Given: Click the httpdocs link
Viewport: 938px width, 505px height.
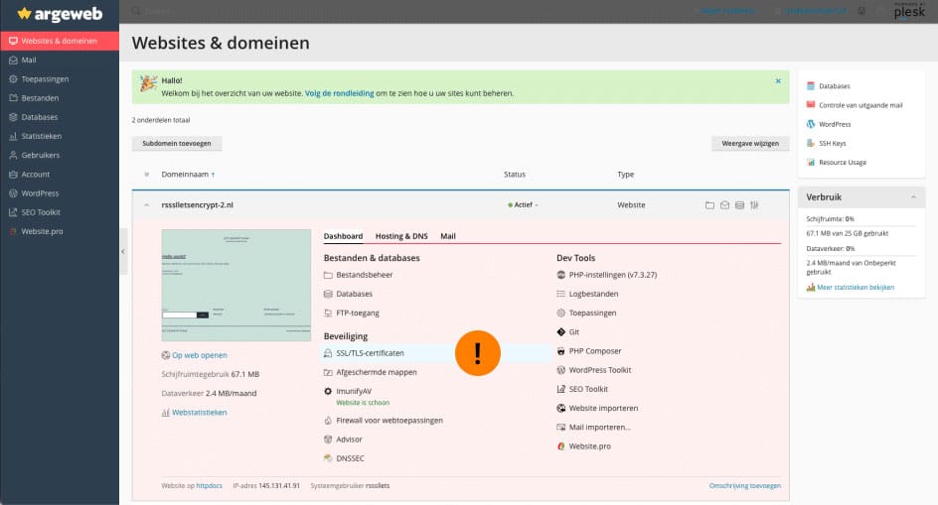Looking at the screenshot, I should tap(209, 486).
